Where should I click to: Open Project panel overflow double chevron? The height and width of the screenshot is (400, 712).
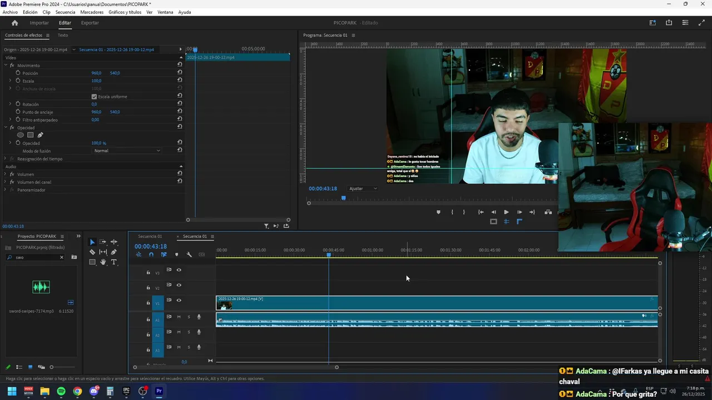coord(78,236)
